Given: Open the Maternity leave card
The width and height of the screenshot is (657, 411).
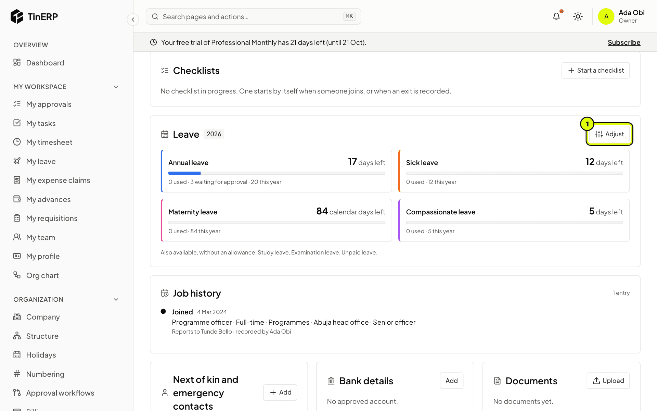Looking at the screenshot, I should (x=276, y=221).
